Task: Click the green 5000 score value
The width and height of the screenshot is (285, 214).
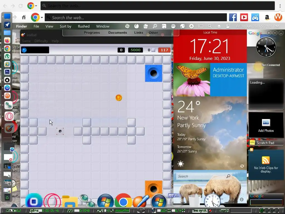Action: coord(136,50)
